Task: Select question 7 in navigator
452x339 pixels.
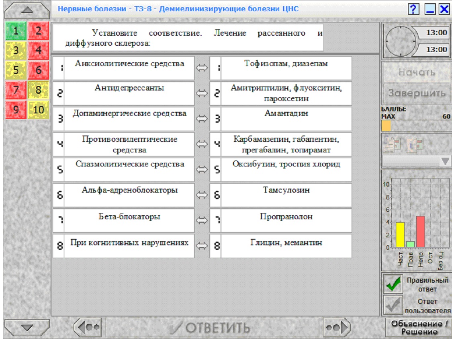Action: (16, 90)
